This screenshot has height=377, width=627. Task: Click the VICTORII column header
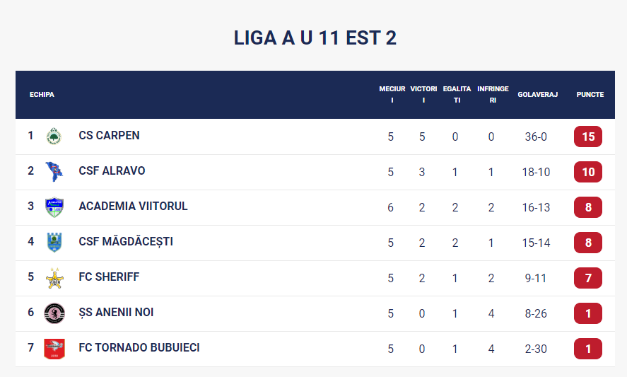click(423, 95)
